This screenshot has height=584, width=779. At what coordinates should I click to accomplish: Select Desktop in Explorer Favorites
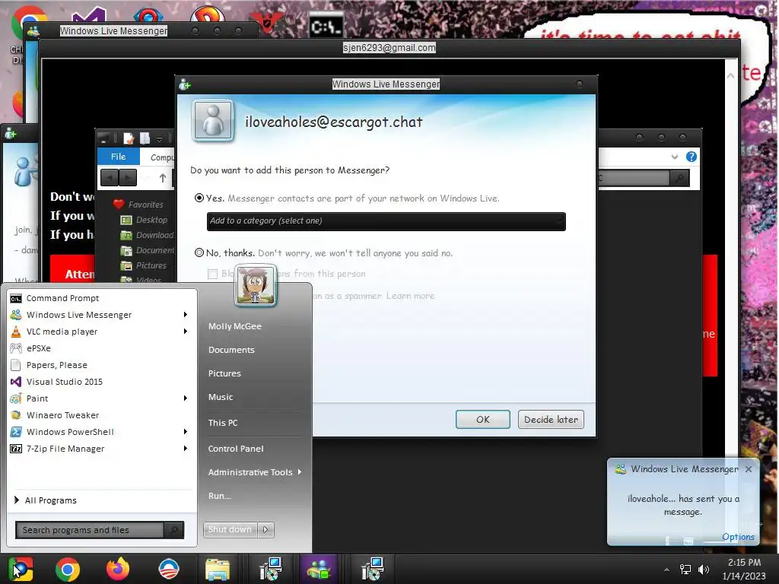pos(151,220)
